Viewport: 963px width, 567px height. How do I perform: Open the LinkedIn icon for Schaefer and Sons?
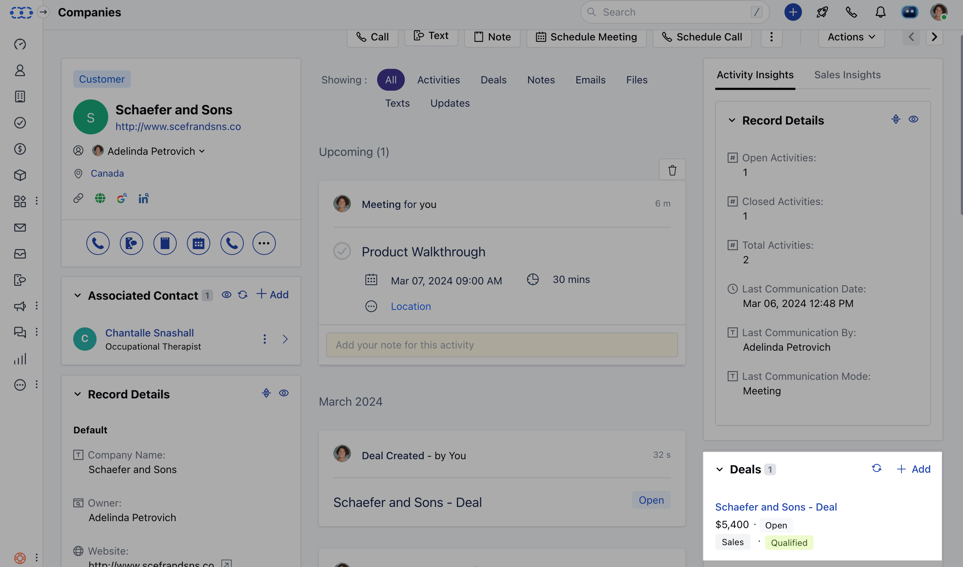pos(144,198)
